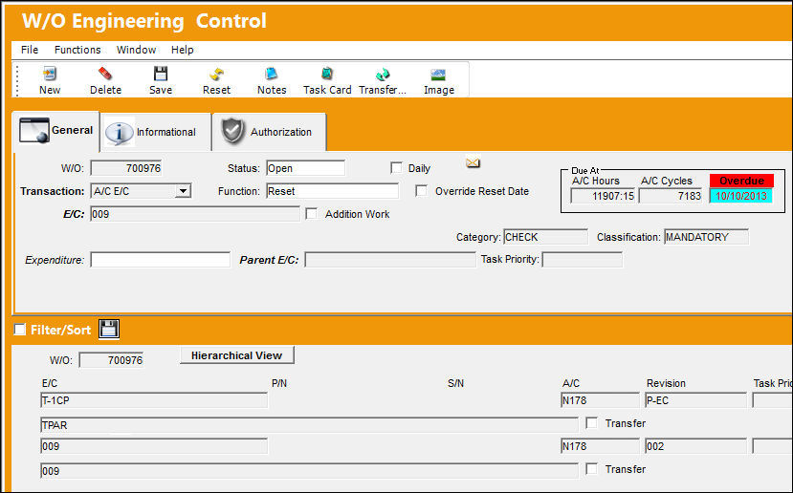The width and height of the screenshot is (793, 493).
Task: Click the Parent E/C input field
Action: [390, 260]
